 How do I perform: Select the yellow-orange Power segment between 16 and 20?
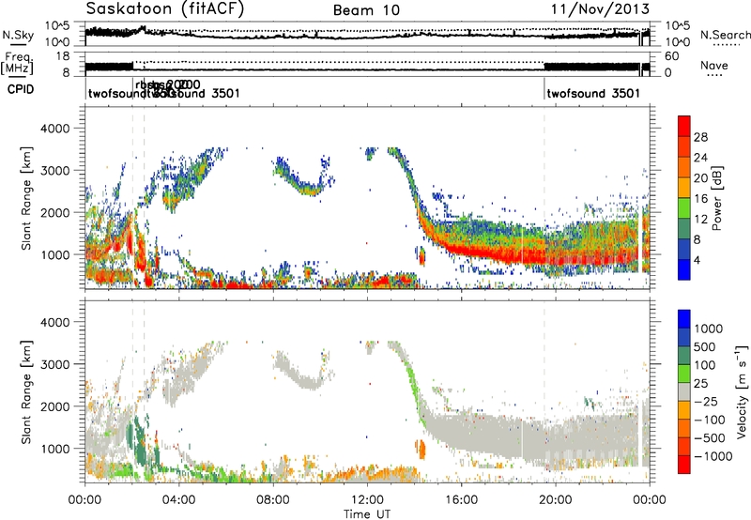684,187
